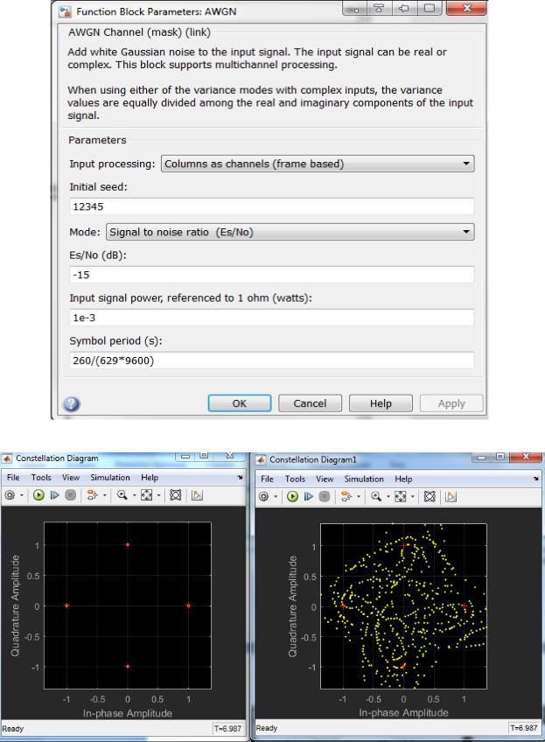Confirm AWGN parameters with OK
The image size is (545, 742).
pyautogui.click(x=240, y=403)
